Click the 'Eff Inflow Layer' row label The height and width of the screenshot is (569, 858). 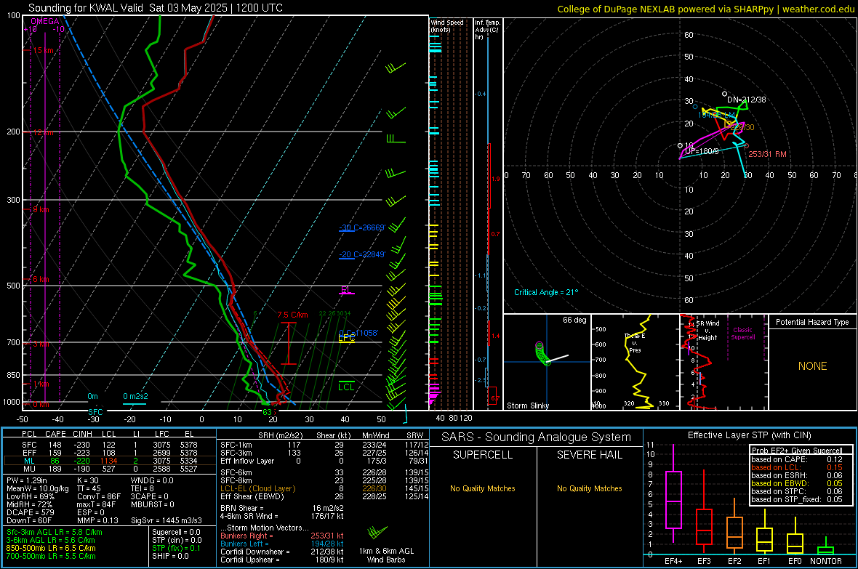click(247, 461)
